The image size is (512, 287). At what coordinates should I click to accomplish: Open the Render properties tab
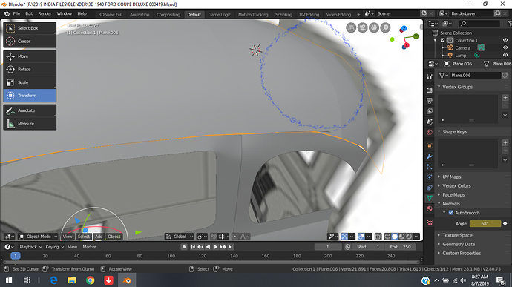coord(430,90)
